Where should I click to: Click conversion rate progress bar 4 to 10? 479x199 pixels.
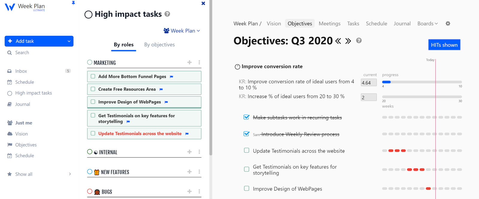(x=422, y=82)
